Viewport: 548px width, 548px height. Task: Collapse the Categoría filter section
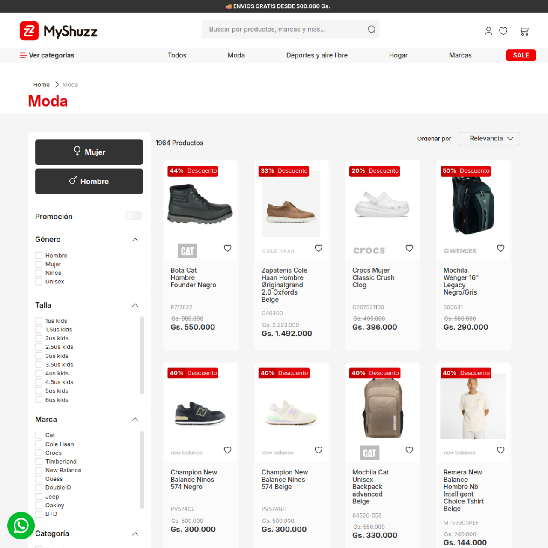point(135,534)
